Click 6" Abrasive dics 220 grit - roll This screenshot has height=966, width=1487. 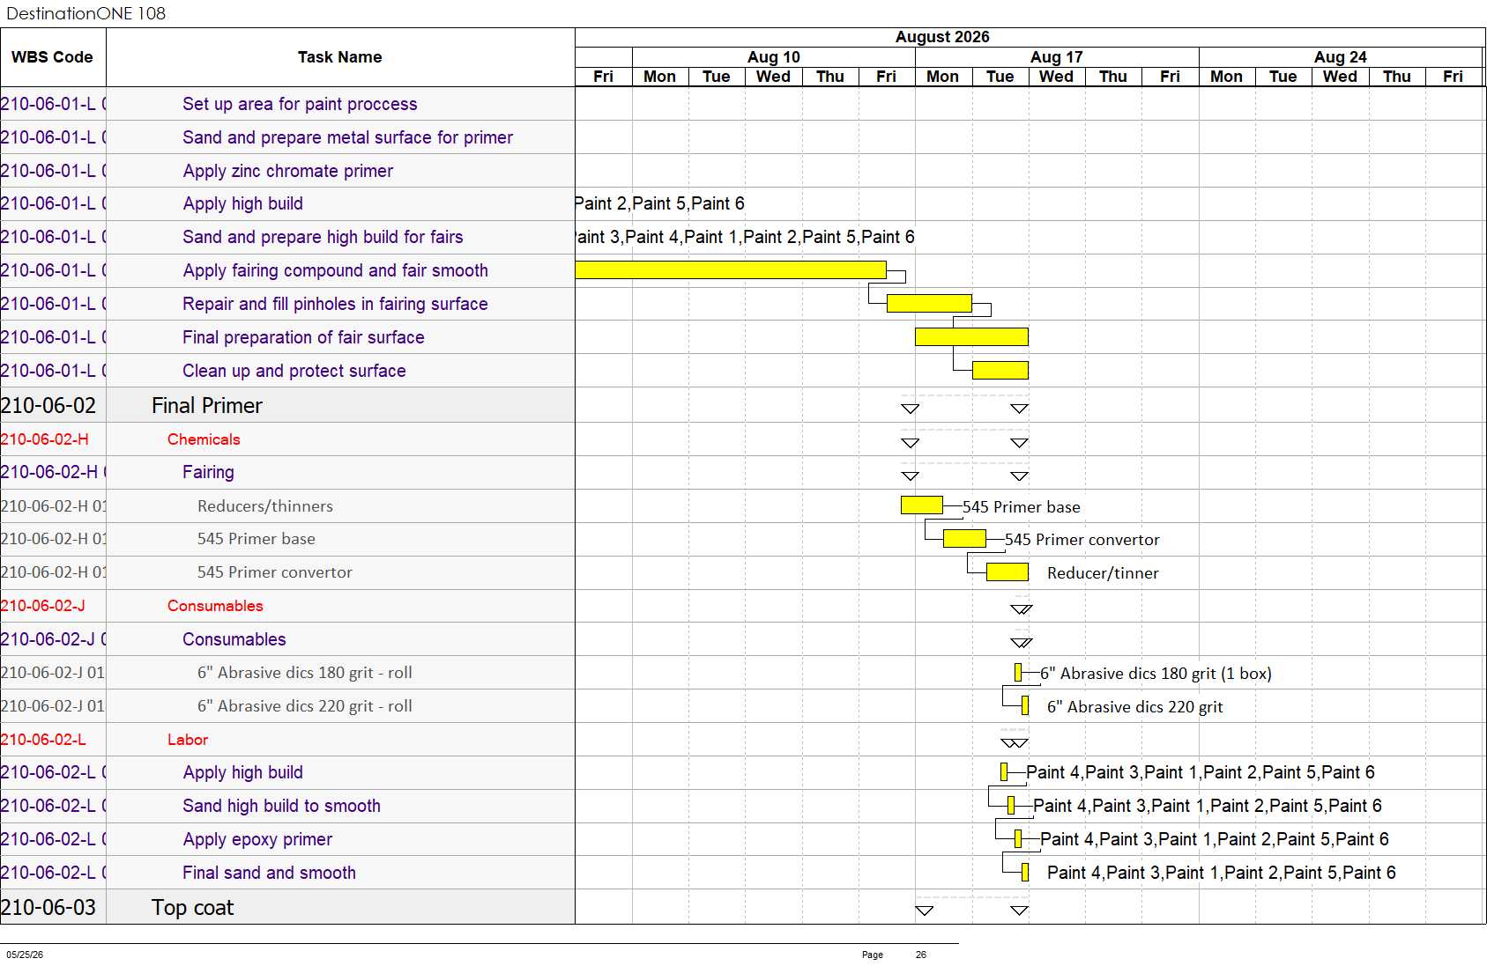pos(305,706)
